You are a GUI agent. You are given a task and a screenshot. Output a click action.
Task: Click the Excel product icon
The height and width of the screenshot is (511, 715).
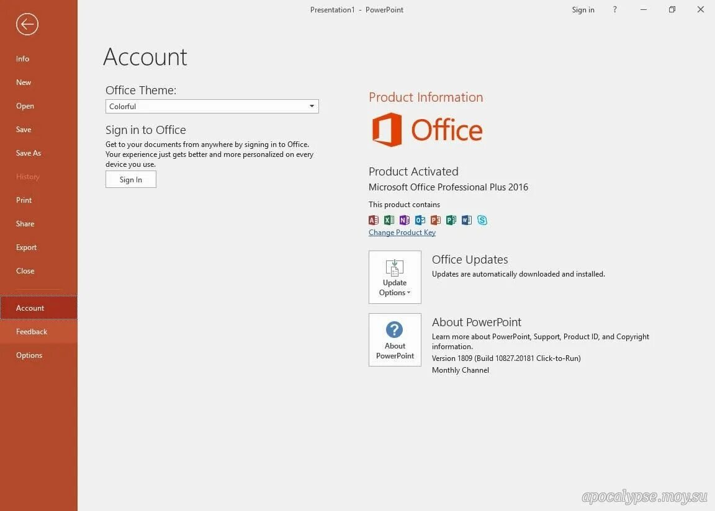(389, 220)
